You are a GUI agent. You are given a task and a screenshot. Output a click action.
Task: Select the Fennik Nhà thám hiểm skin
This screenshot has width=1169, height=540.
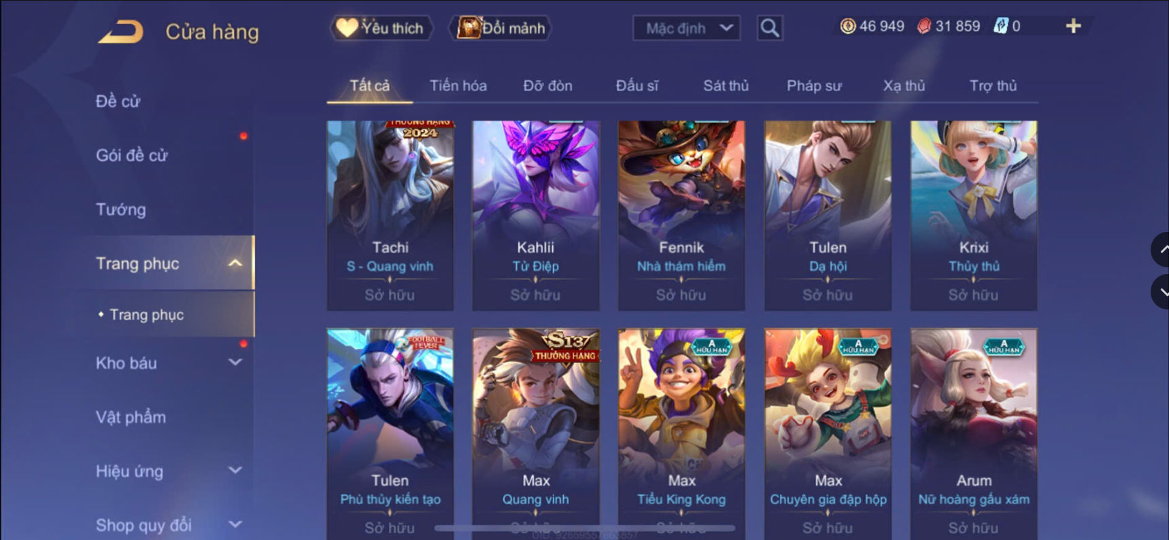click(681, 216)
